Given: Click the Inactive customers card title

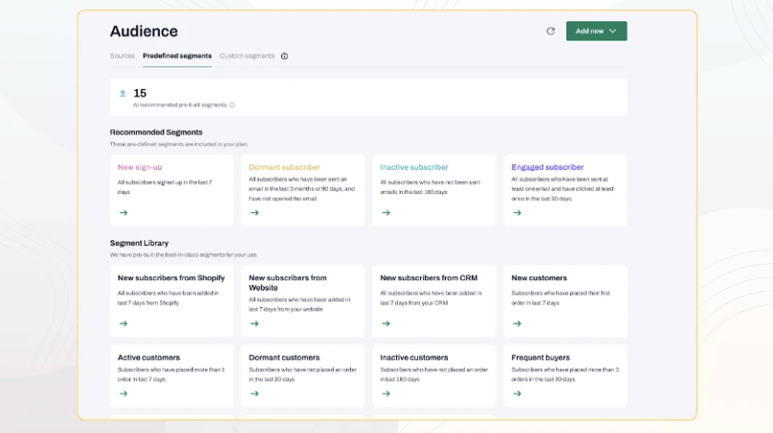Looking at the screenshot, I should point(413,357).
